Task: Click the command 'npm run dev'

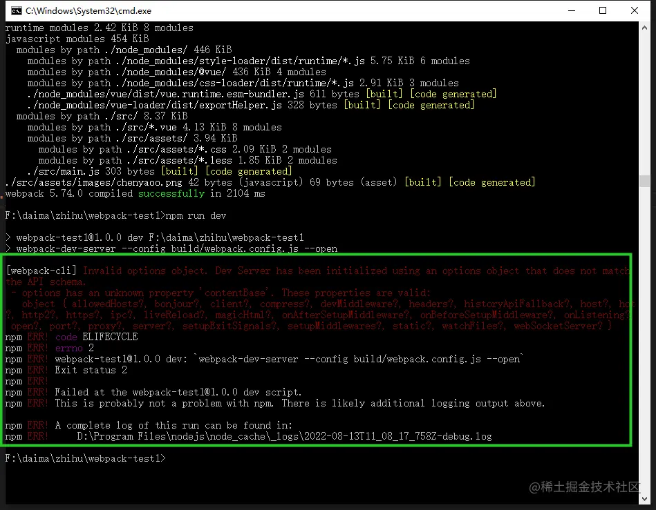Action: (x=196, y=215)
